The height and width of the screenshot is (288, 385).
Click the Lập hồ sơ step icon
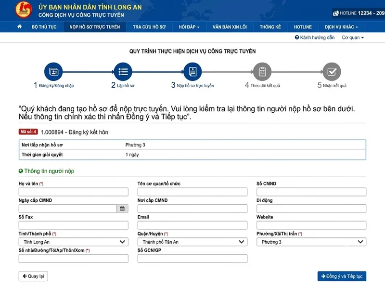[123, 71]
